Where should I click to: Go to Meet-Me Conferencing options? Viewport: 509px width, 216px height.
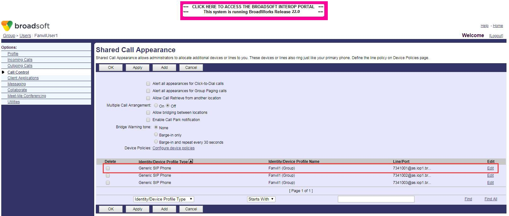click(x=27, y=96)
